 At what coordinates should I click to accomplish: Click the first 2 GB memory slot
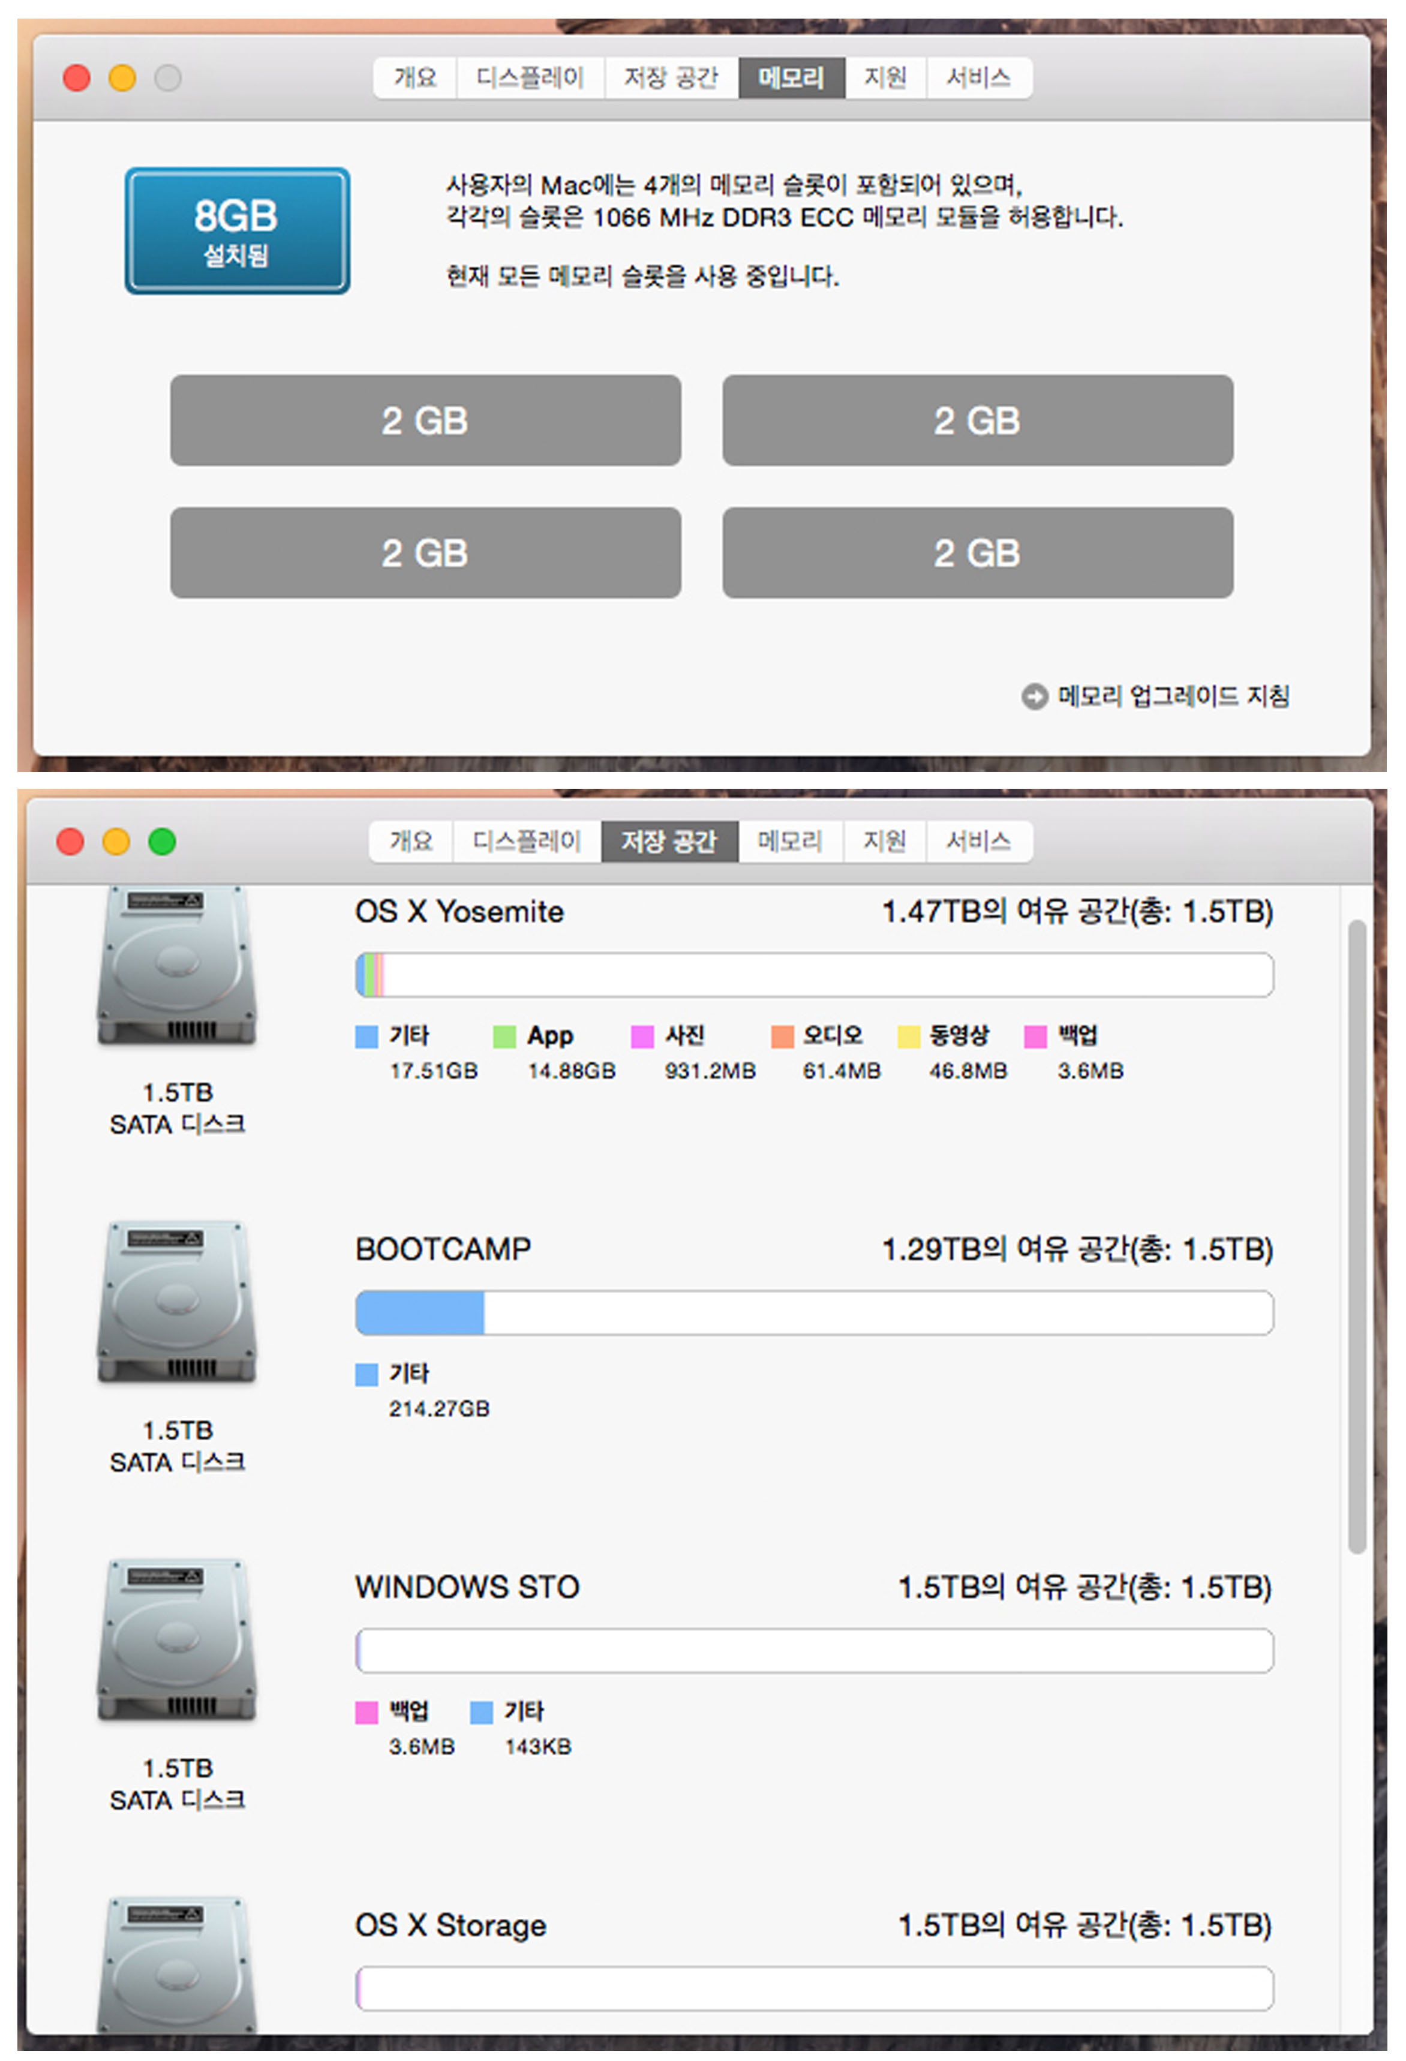pos(425,420)
